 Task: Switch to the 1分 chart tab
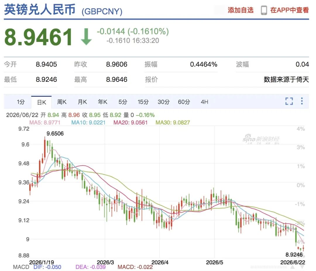pyautogui.click(x=21, y=102)
